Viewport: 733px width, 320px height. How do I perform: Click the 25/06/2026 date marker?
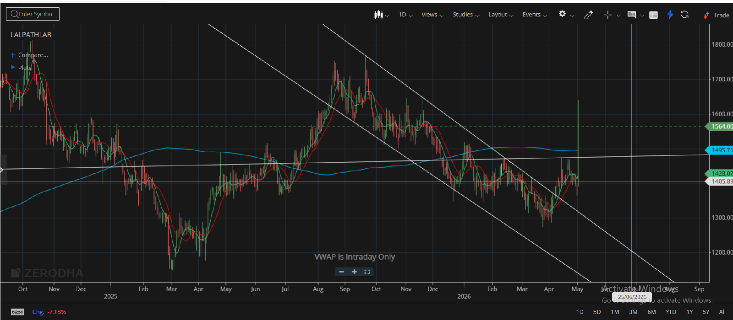coord(632,297)
